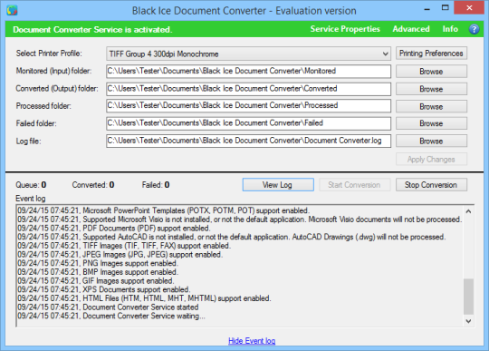The height and width of the screenshot is (351, 489).
Task: Minimize the Document Converter window
Action: click(427, 8)
